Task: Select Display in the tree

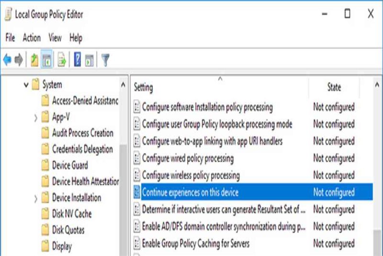Action: (x=62, y=246)
